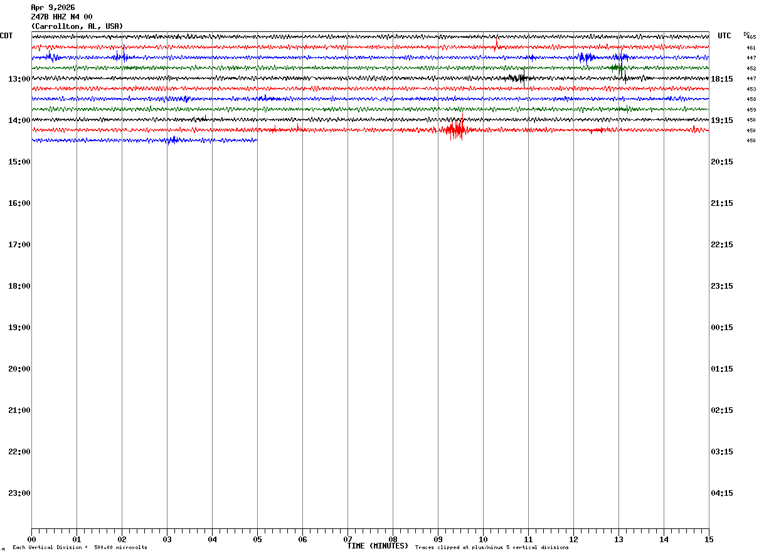Click the minute axis tick label 08
The width and height of the screenshot is (759, 556).
click(393, 539)
